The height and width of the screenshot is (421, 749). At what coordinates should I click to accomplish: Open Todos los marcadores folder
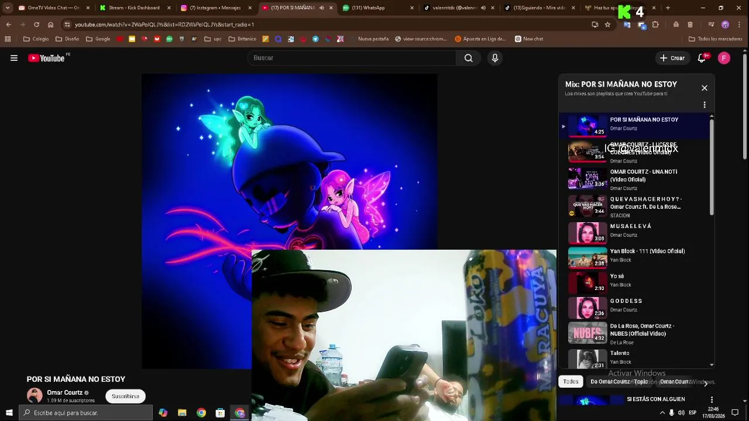pos(716,39)
